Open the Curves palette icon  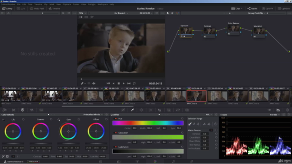123,110
